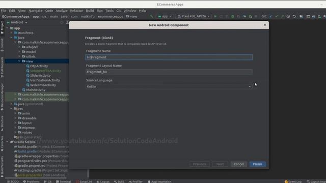Screen dimensions: 326x183
Task: Close the New Android Component dialog
Action: coord(265,25)
